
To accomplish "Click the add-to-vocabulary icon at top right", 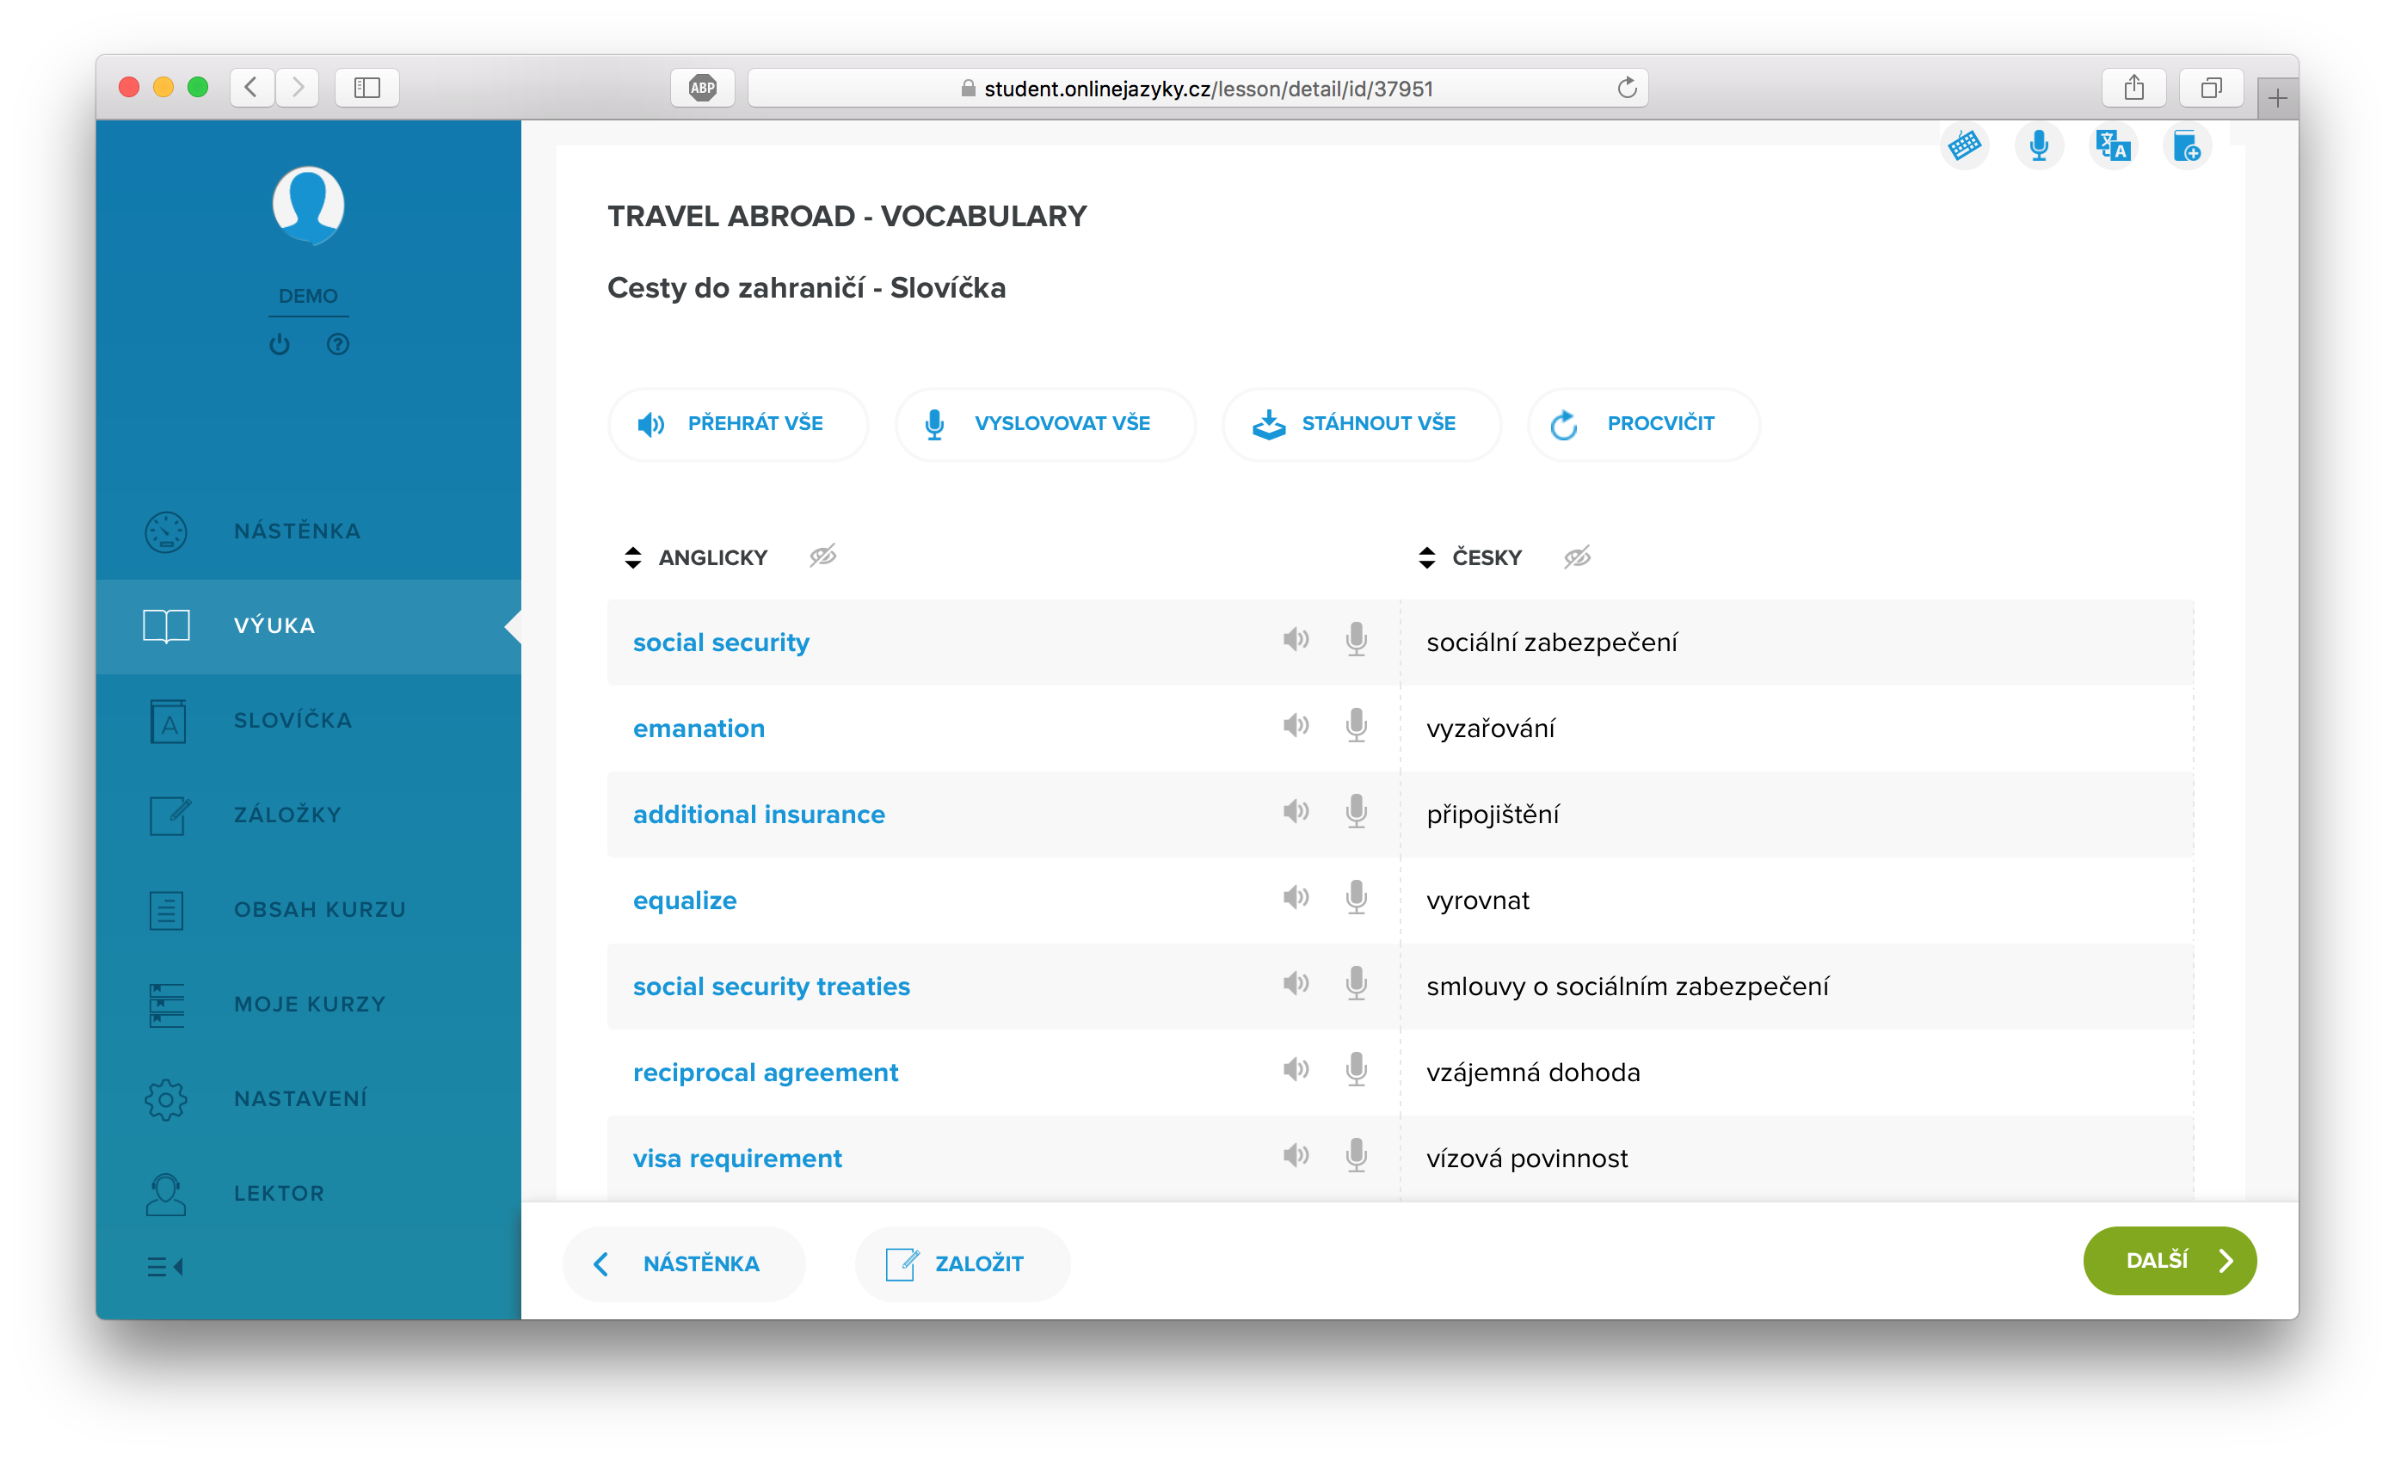I will pos(2187,146).
